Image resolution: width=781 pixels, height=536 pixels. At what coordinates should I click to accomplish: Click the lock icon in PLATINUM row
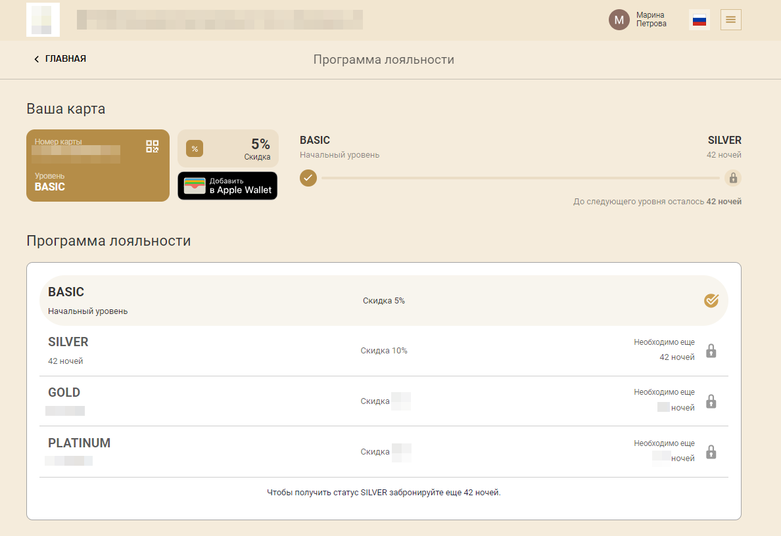(x=711, y=452)
